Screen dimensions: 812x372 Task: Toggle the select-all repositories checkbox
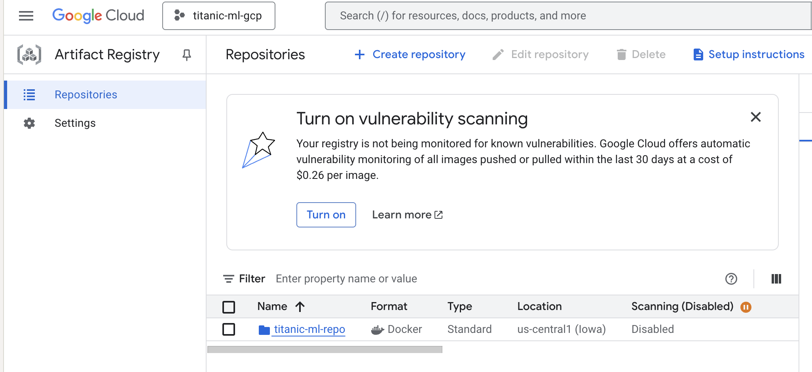(229, 306)
